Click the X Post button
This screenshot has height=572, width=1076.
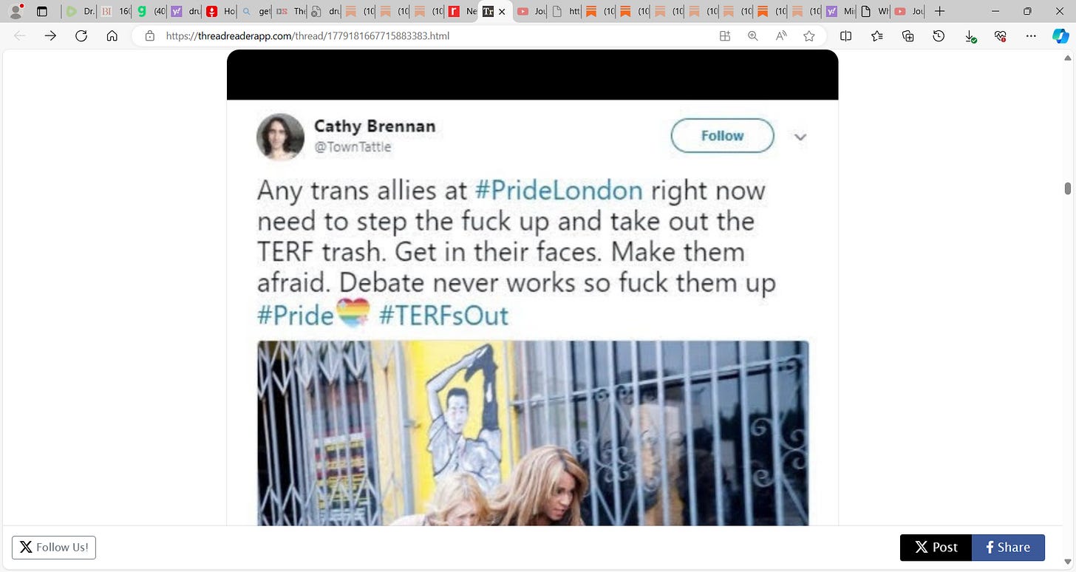pos(936,548)
